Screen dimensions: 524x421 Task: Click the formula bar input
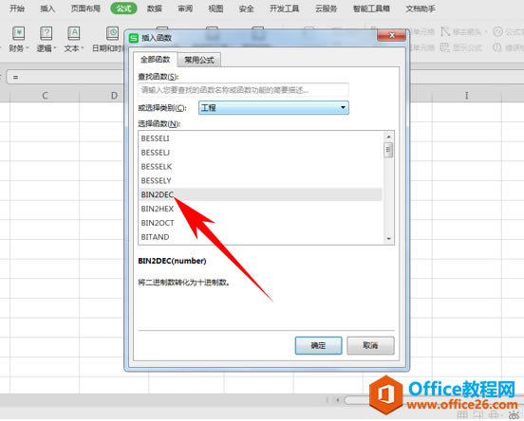coord(65,78)
